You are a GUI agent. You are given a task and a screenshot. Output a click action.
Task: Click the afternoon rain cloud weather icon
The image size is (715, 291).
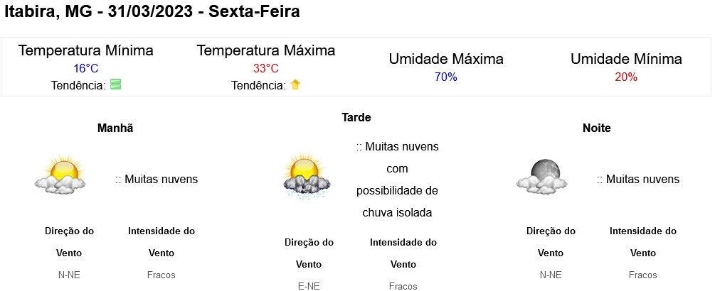click(307, 175)
